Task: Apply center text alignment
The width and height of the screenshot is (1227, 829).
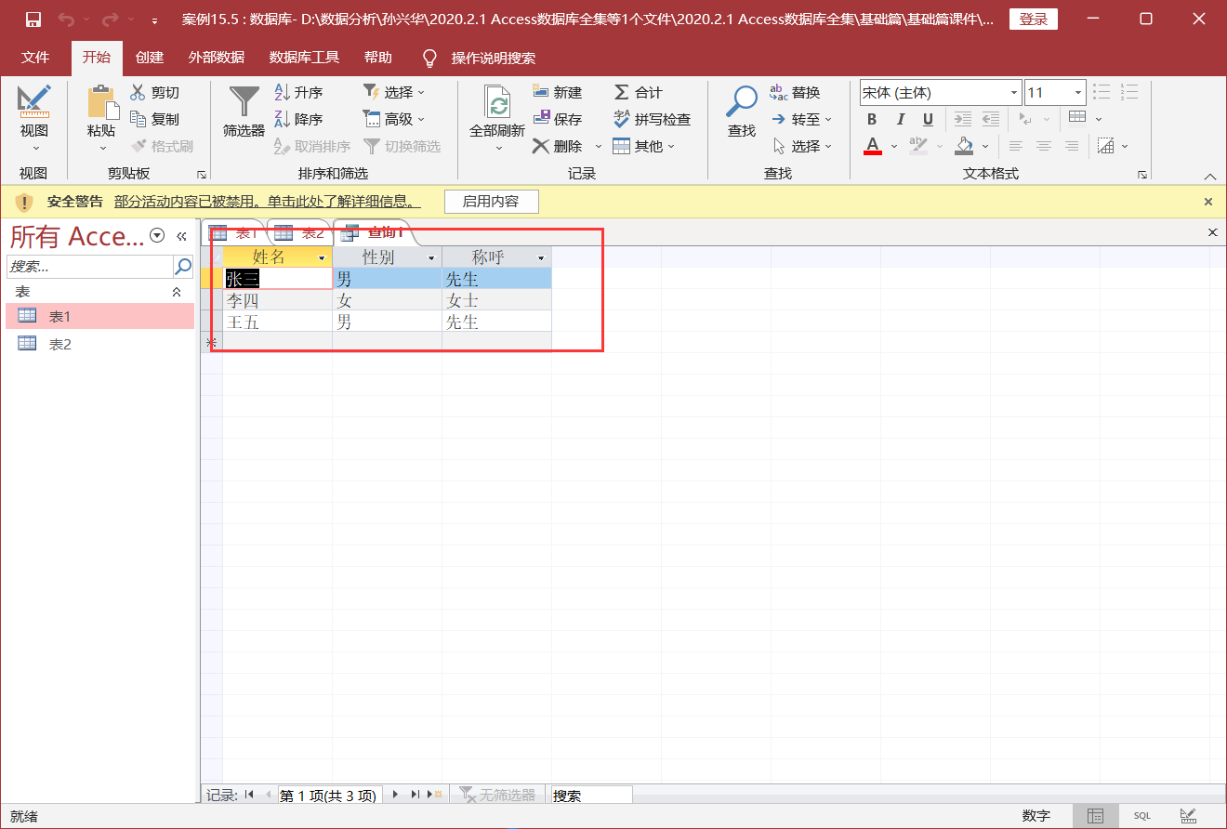Action: point(1044,146)
